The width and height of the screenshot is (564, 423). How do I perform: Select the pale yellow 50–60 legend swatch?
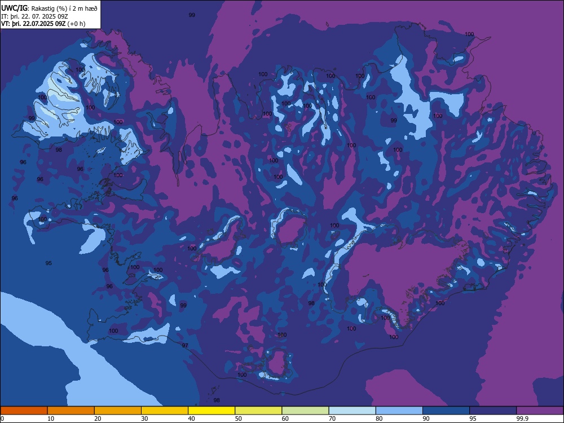258,411
